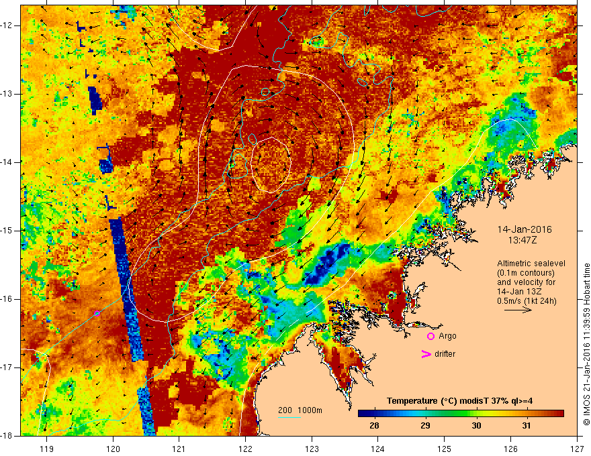Click the 31 tick label on color bar
The width and height of the screenshot is (591, 456).
(x=526, y=426)
